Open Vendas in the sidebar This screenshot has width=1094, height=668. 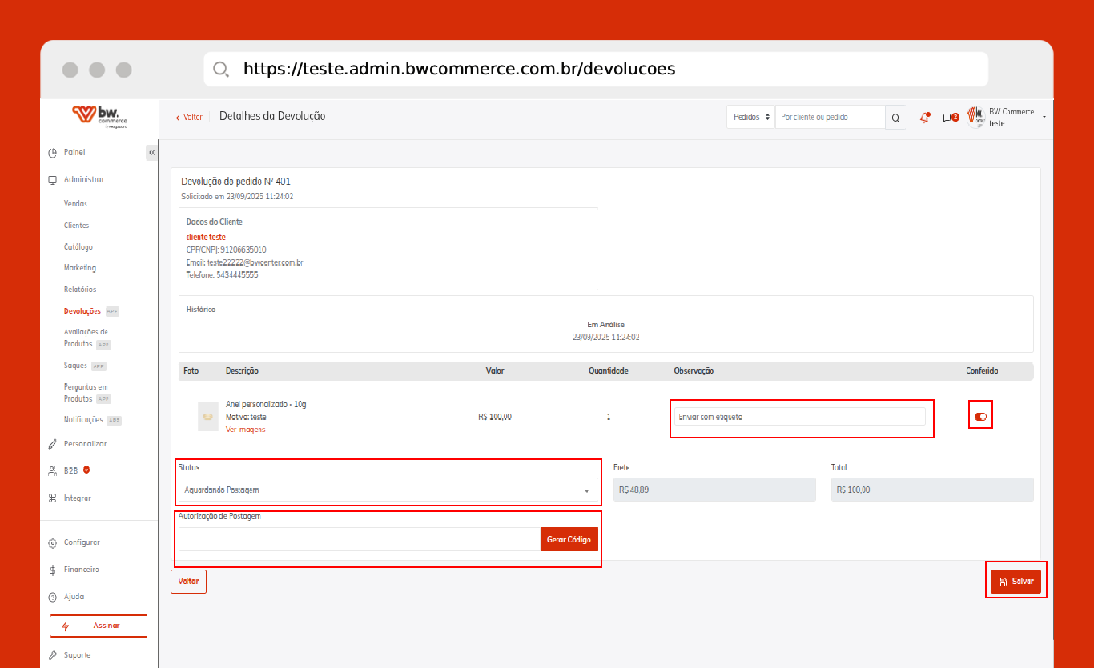click(75, 204)
